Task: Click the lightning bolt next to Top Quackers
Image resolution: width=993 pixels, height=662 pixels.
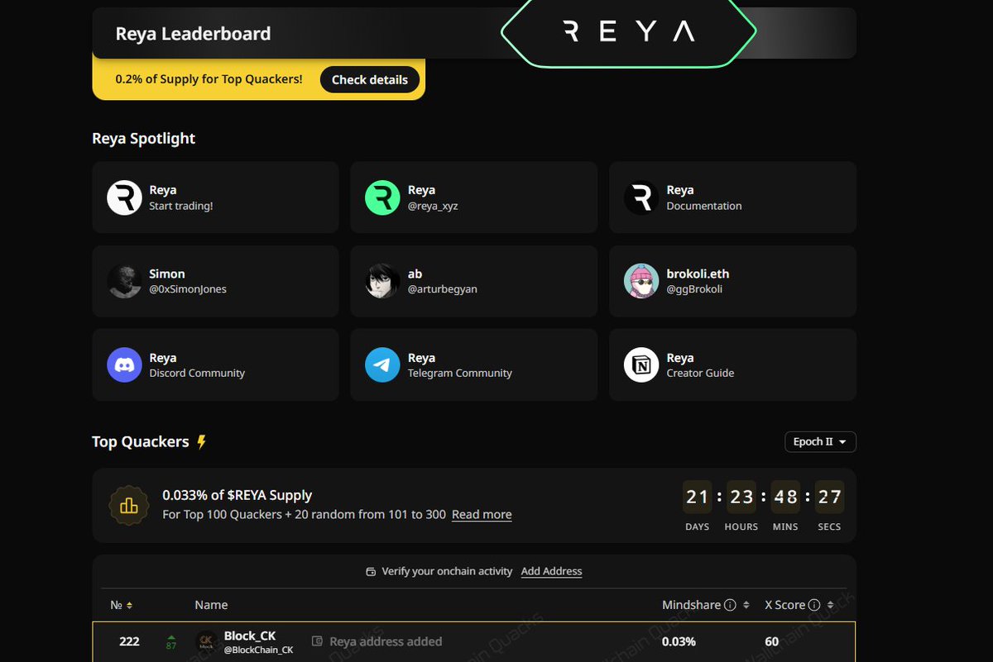Action: pyautogui.click(x=201, y=442)
